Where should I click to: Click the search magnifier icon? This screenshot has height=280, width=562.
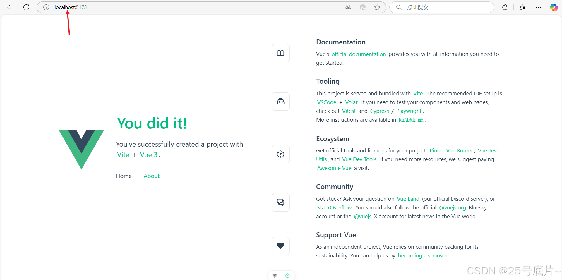pos(399,7)
